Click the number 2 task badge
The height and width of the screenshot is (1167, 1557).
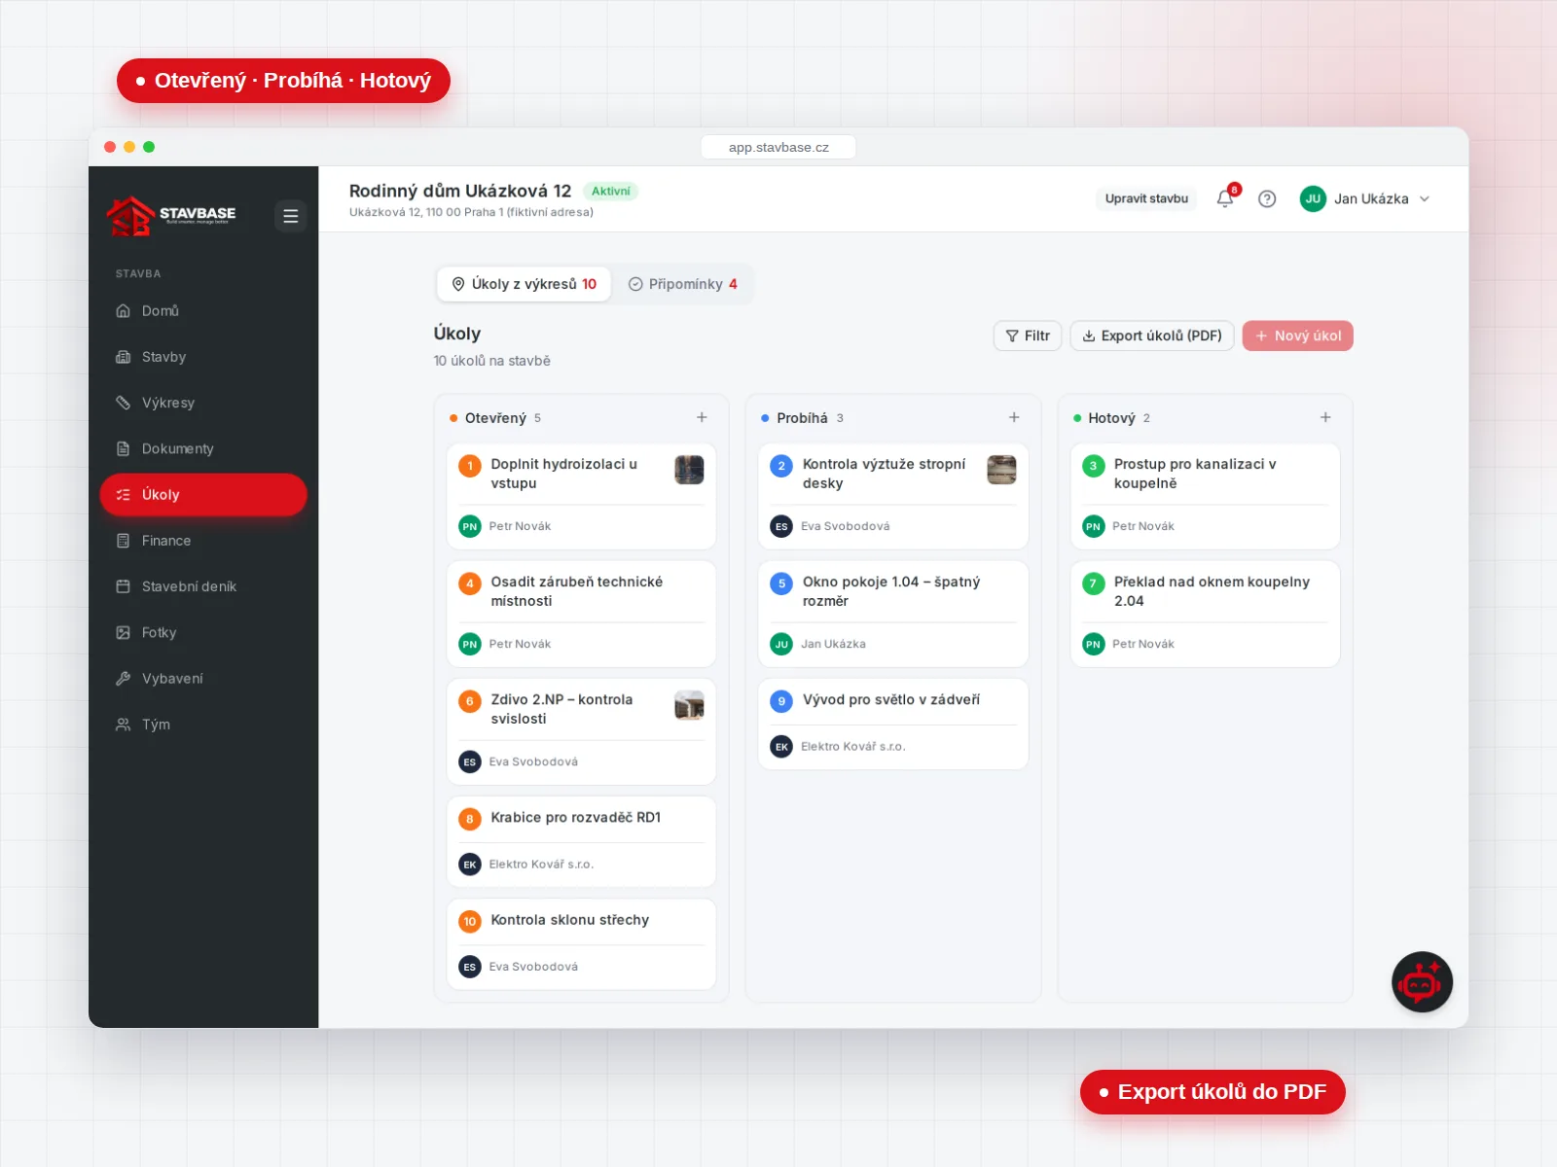[781, 466]
